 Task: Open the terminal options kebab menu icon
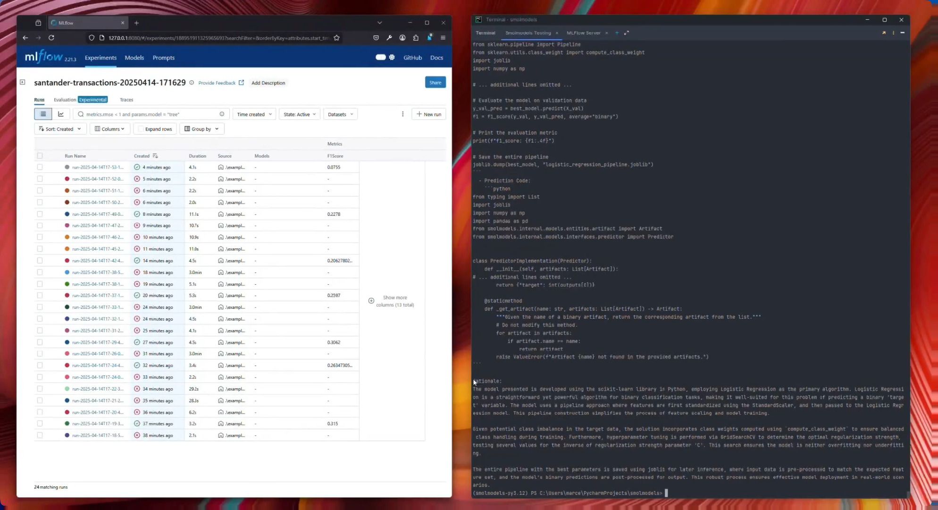click(893, 33)
